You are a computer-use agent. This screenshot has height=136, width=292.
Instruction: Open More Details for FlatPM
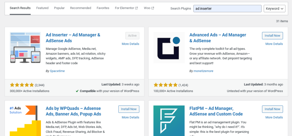274,117
